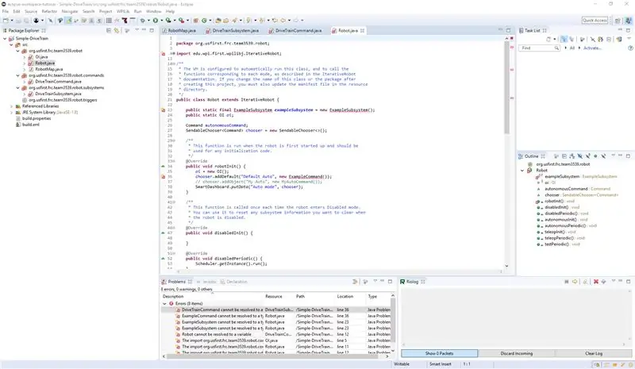
Task: Click the All filter in Task List
Action: [x=571, y=48]
